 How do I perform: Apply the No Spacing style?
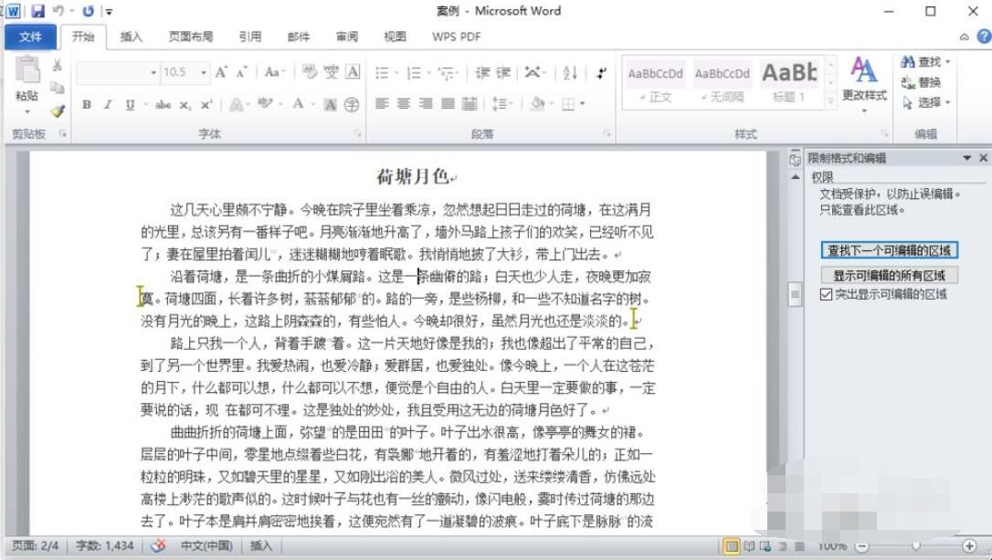tap(723, 83)
